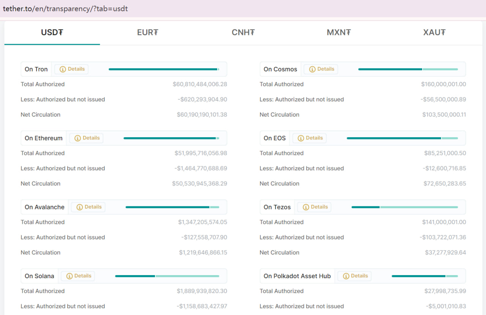Switch to the XAU₮ tab

[434, 33]
